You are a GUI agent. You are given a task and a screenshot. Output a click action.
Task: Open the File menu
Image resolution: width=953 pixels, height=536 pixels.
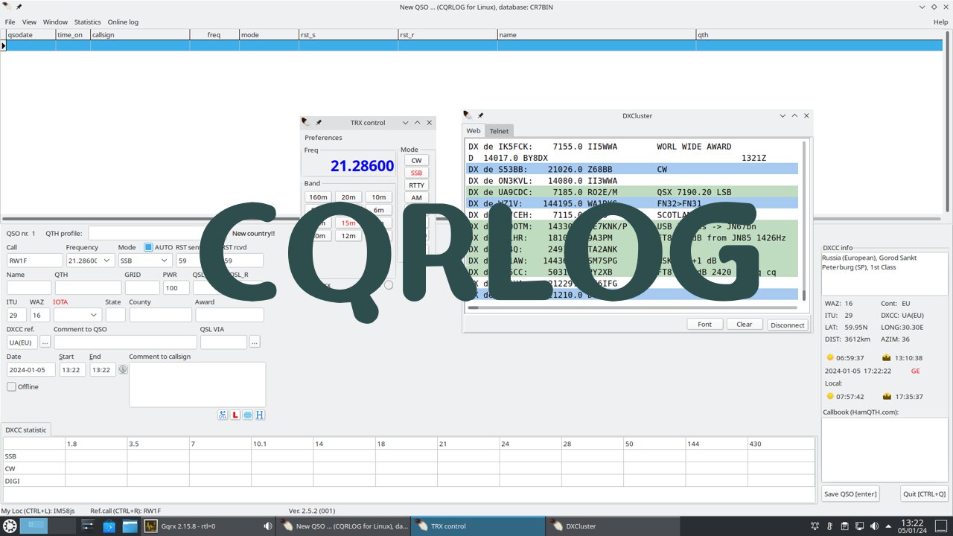tap(10, 22)
